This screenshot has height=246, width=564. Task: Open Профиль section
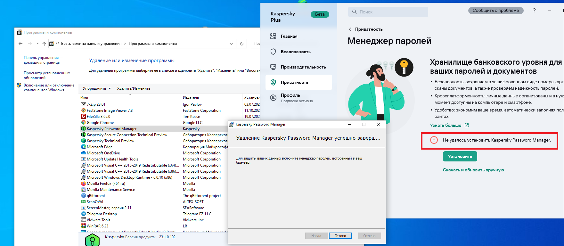point(290,95)
